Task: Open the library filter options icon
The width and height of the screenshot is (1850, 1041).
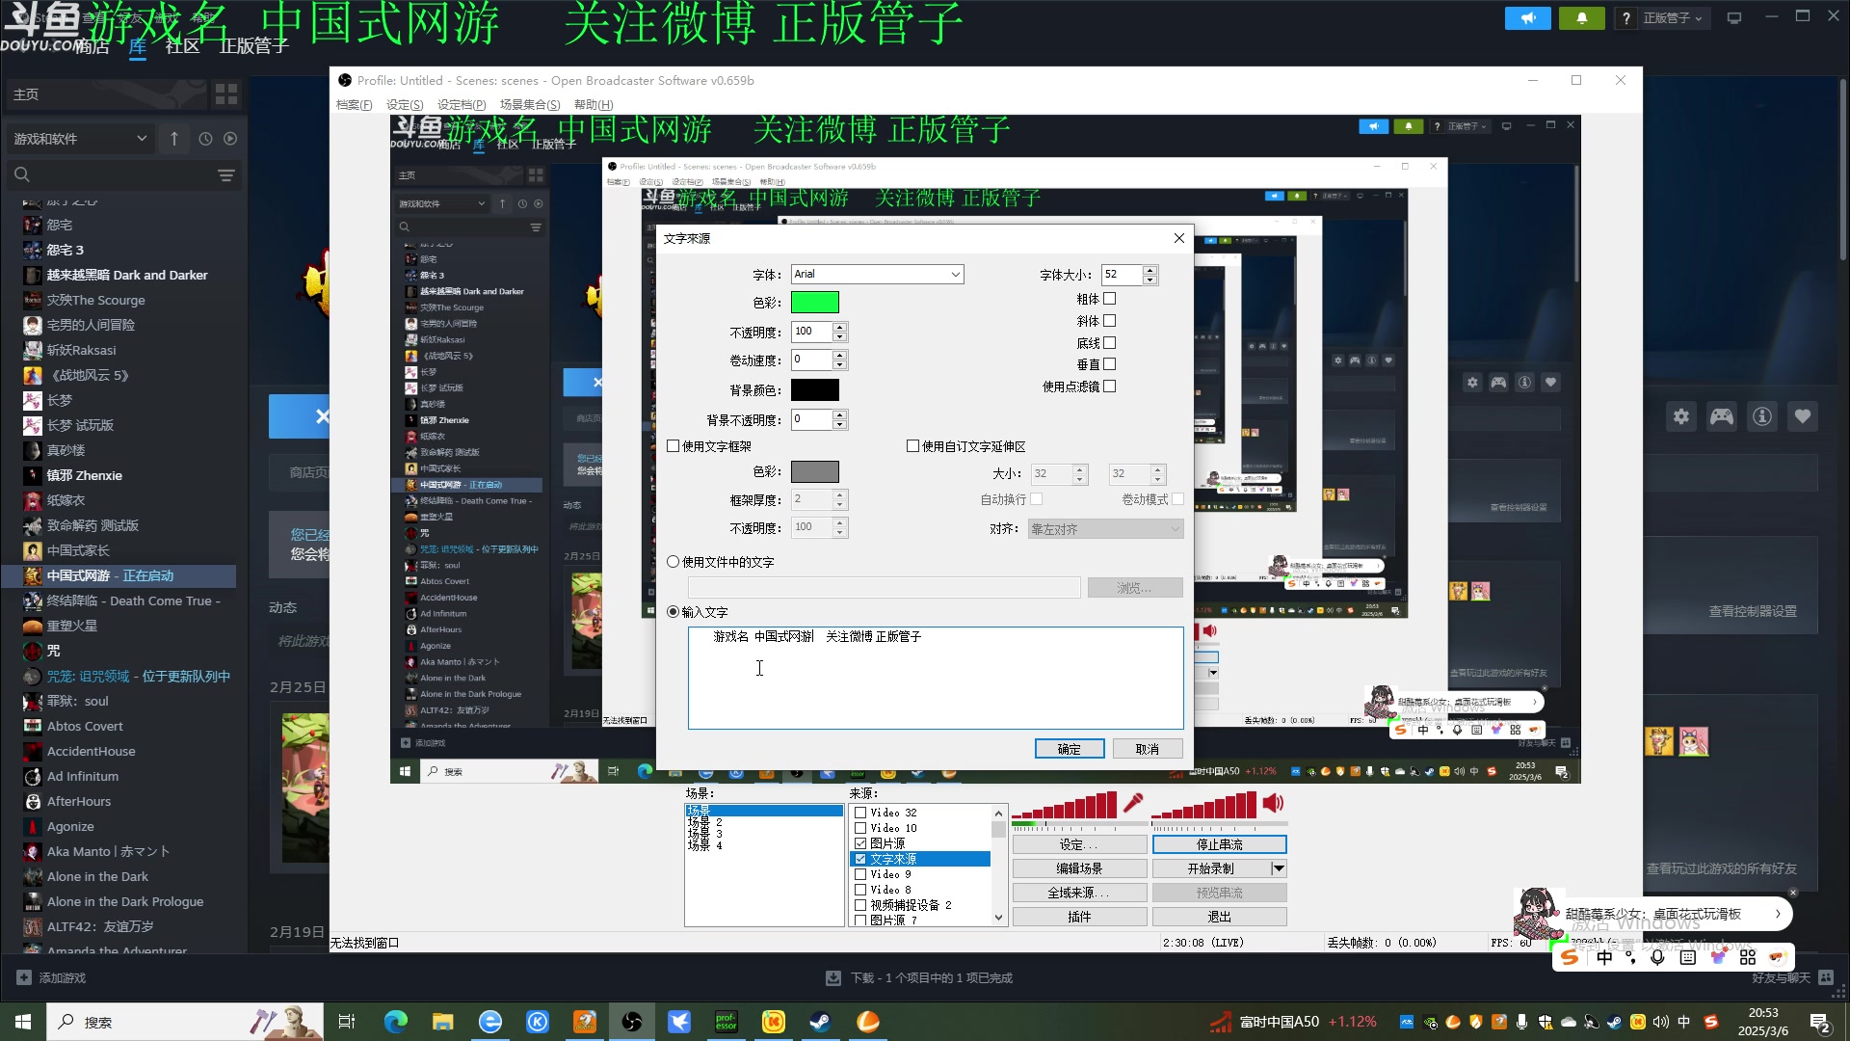Action: [x=226, y=175]
